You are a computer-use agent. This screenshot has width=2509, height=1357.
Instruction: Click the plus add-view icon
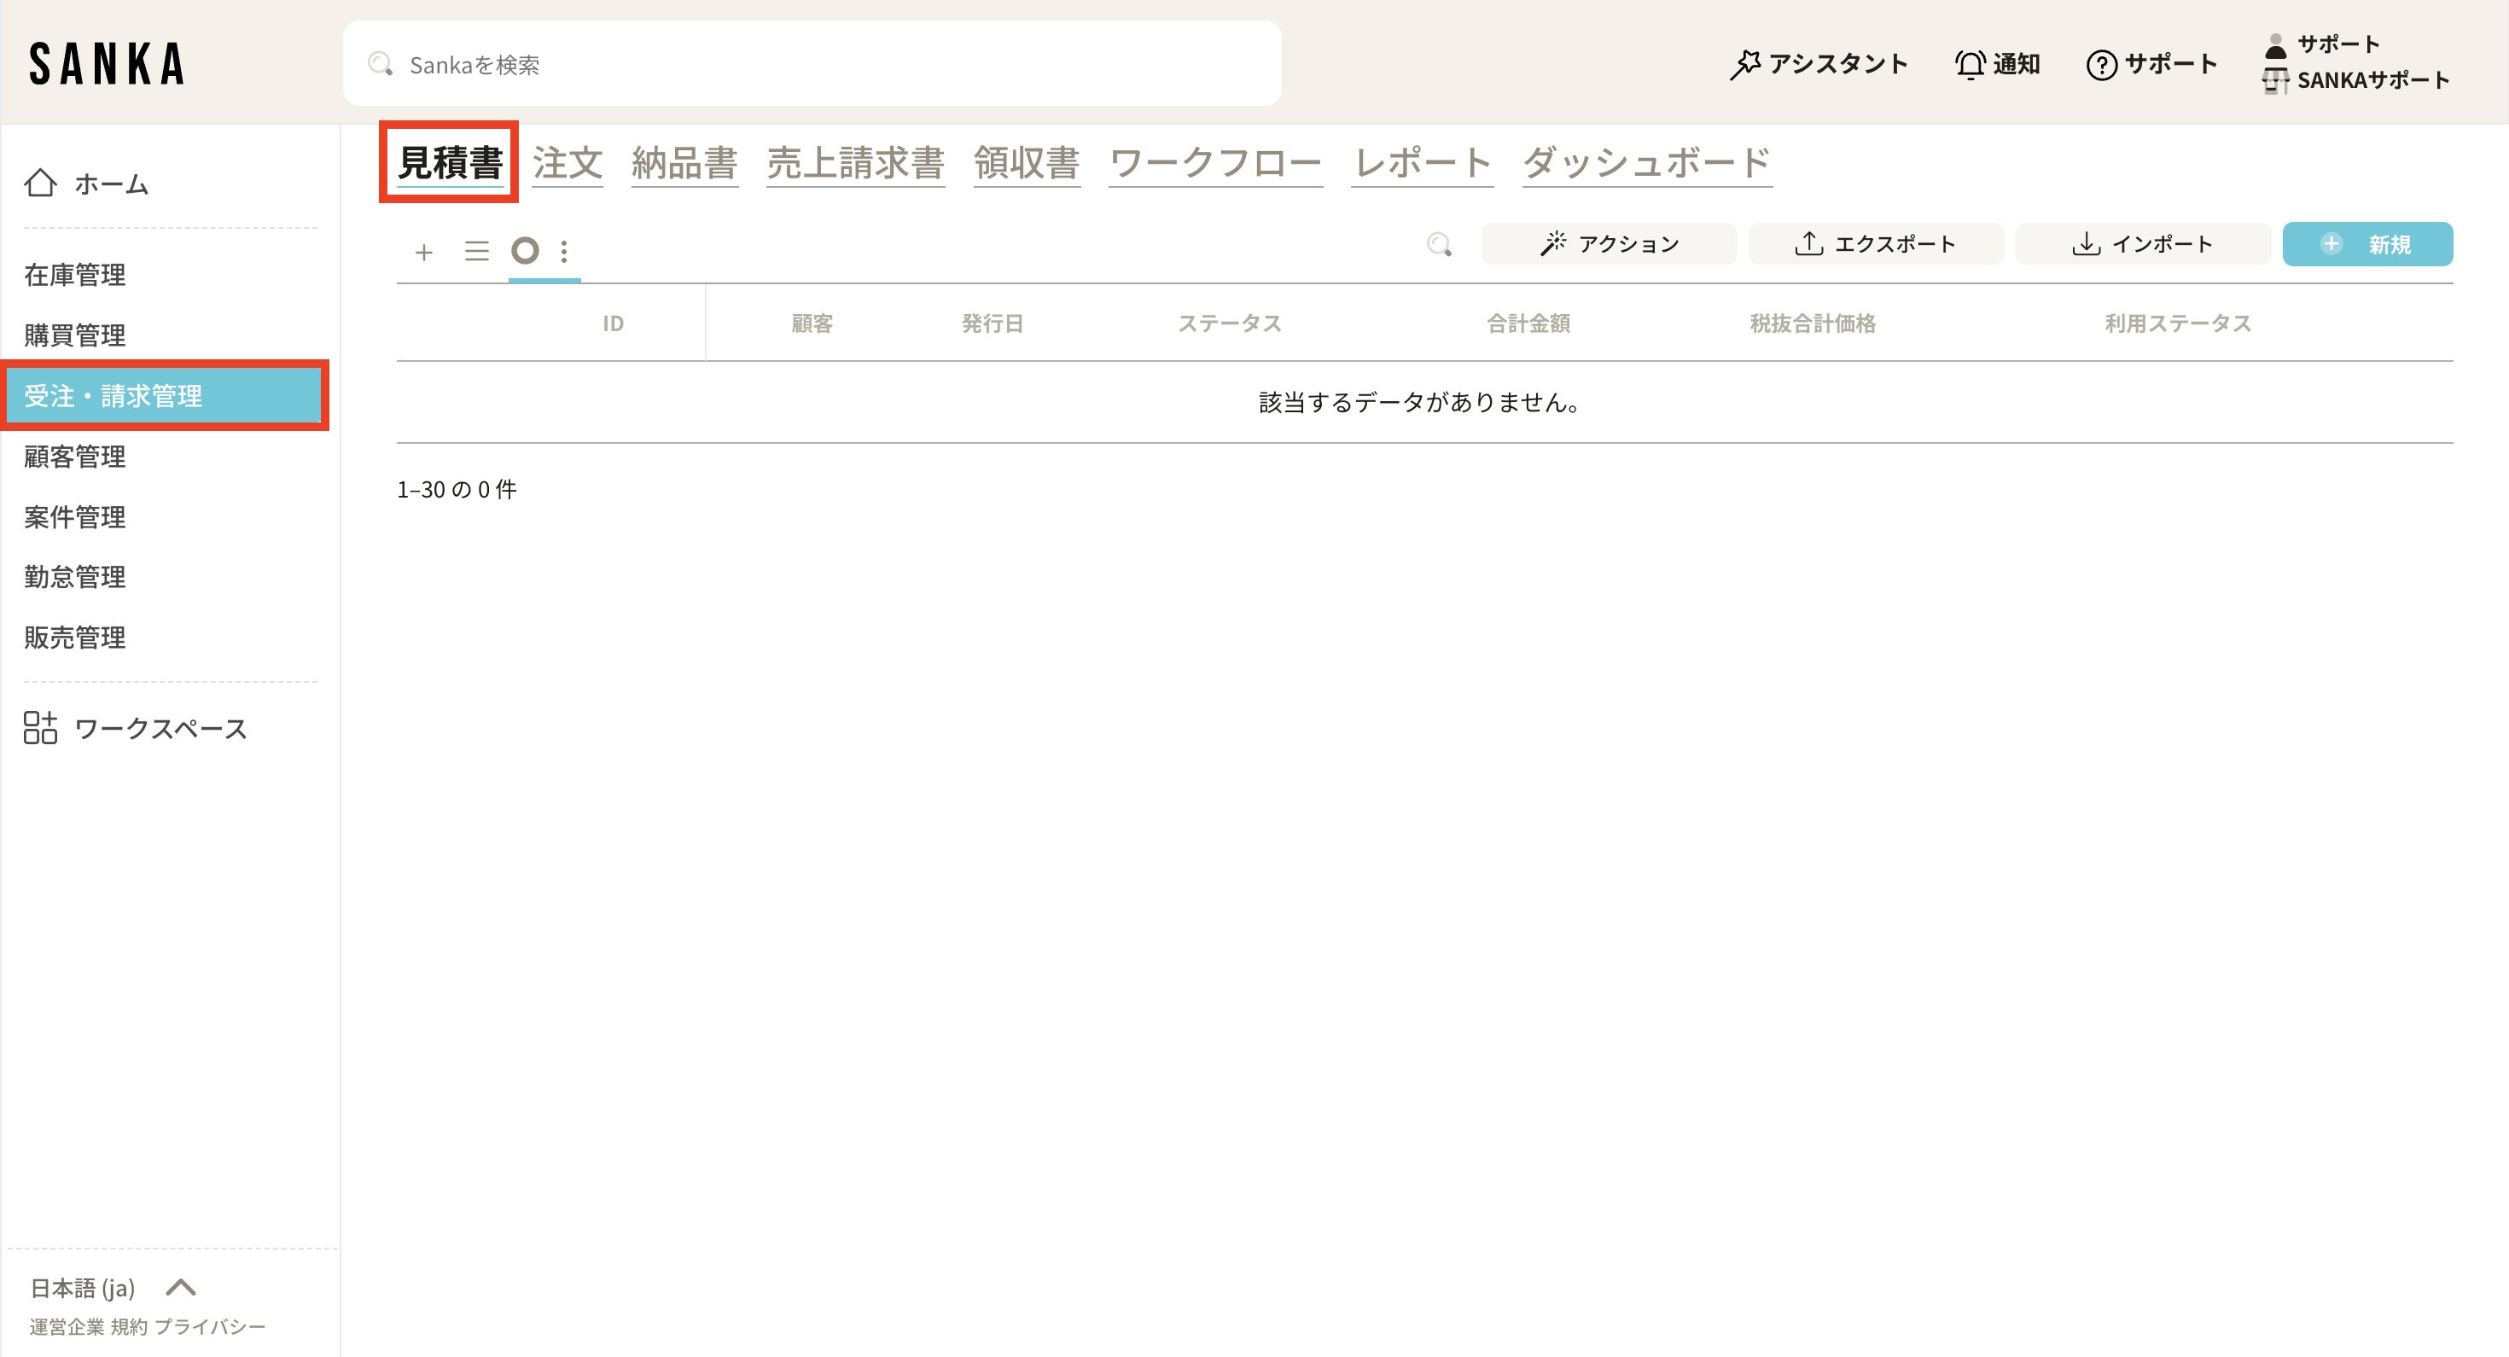[x=423, y=253]
